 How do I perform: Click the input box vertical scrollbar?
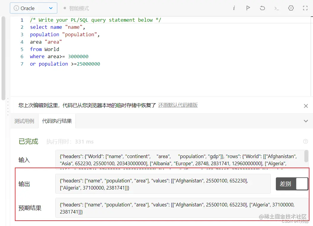306,157
